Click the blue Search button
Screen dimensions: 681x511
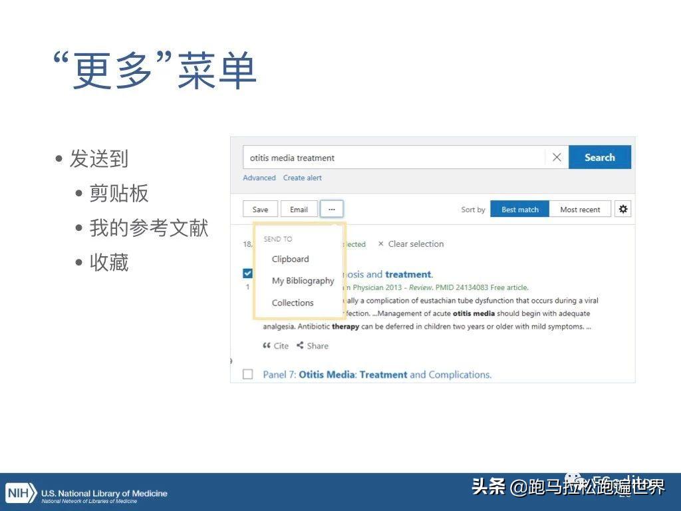tap(599, 157)
